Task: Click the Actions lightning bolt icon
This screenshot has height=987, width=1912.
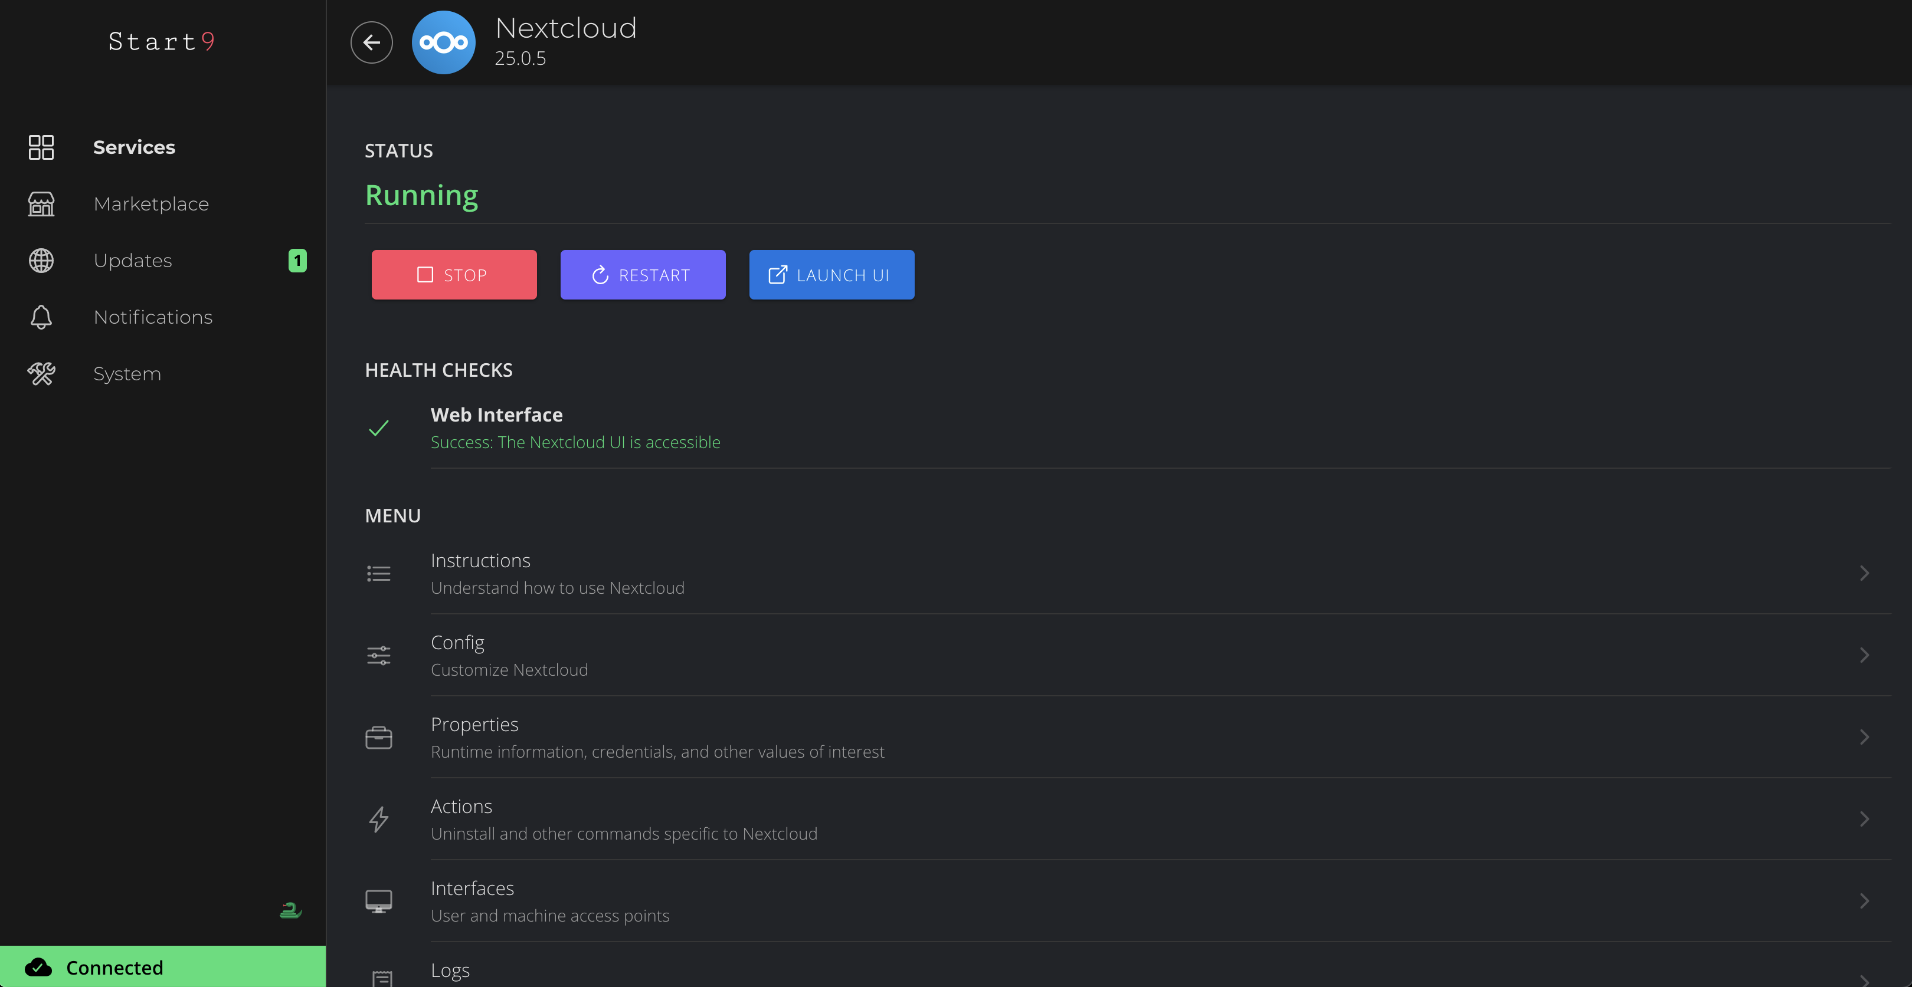Action: pos(378,819)
